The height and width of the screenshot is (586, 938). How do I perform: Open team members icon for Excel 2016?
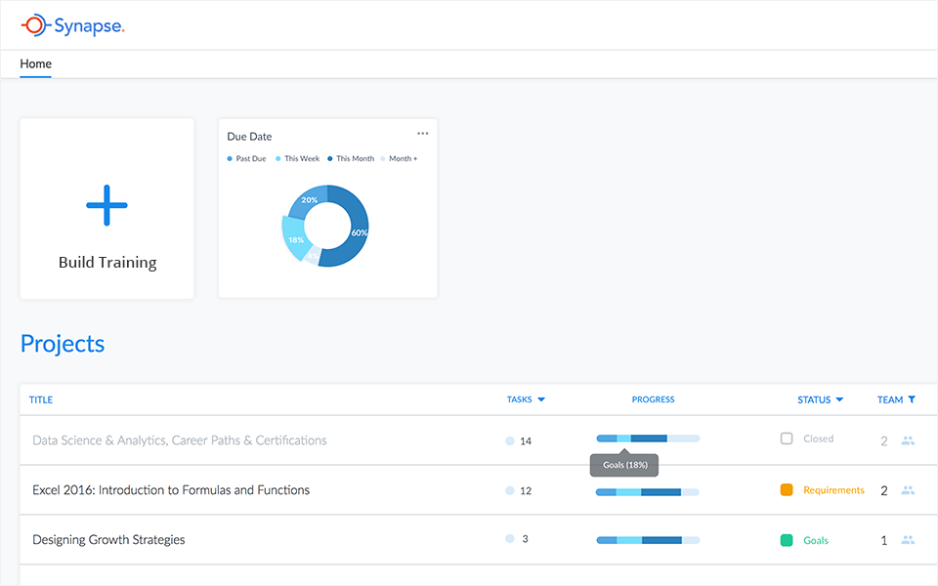(908, 490)
